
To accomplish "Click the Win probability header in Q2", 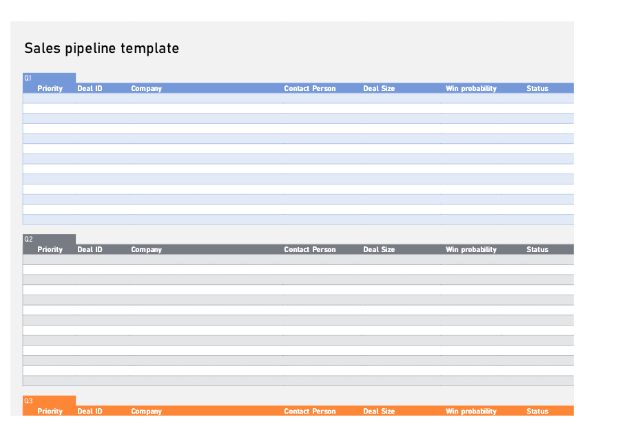I will click(471, 249).
